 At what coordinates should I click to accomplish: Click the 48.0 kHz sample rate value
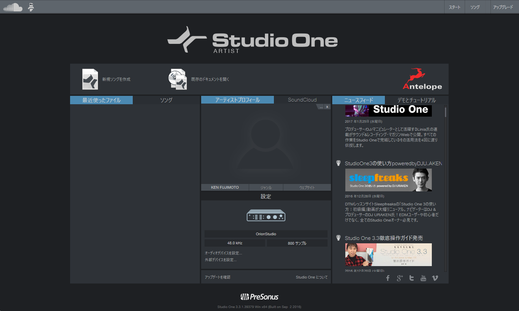(x=235, y=243)
